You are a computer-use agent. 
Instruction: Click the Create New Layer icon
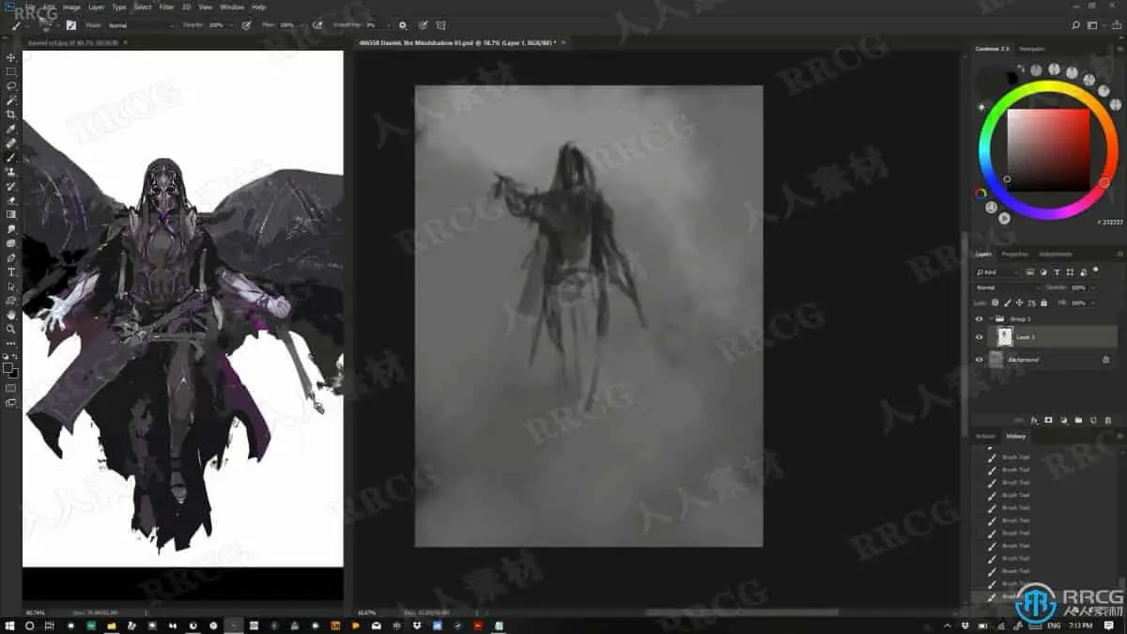tap(1093, 420)
